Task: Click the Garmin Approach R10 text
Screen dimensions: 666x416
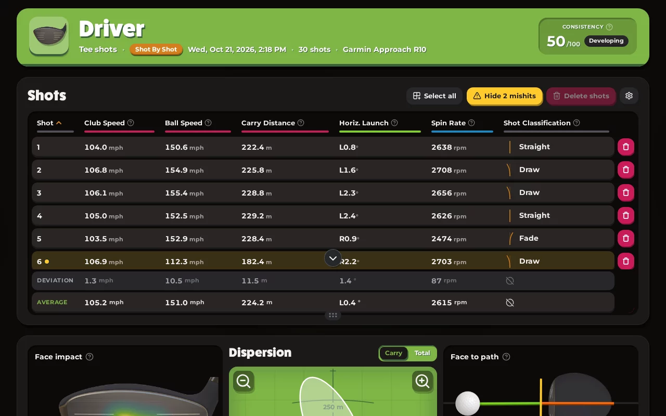Action: 385,49
